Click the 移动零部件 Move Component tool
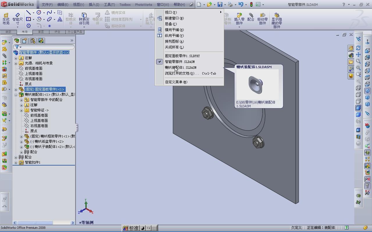The height and width of the screenshot is (232, 372). pos(262,19)
